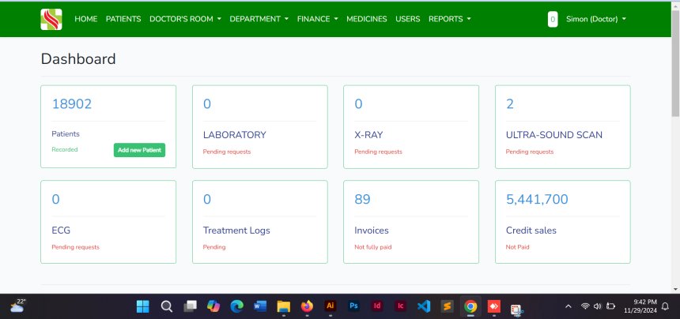
Task: Click the notification count badge showing 0
Action: (553, 19)
